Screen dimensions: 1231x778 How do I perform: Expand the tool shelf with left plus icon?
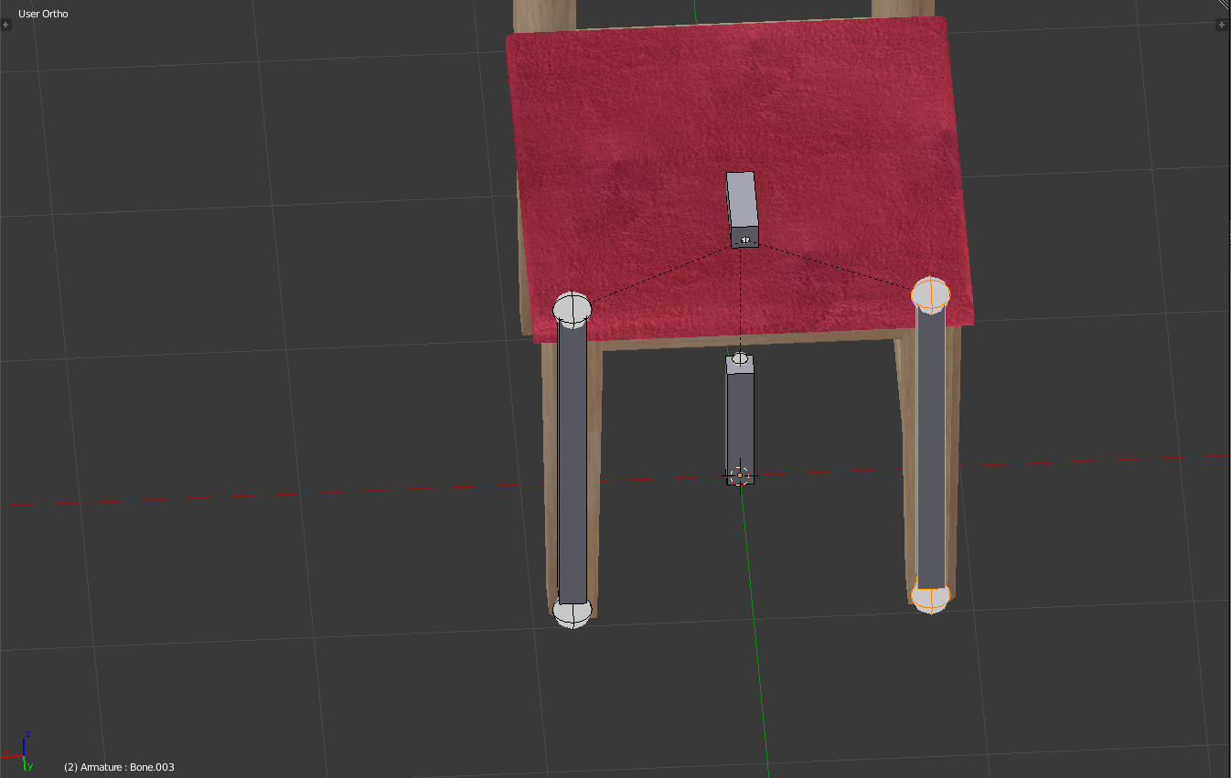pyautogui.click(x=6, y=25)
